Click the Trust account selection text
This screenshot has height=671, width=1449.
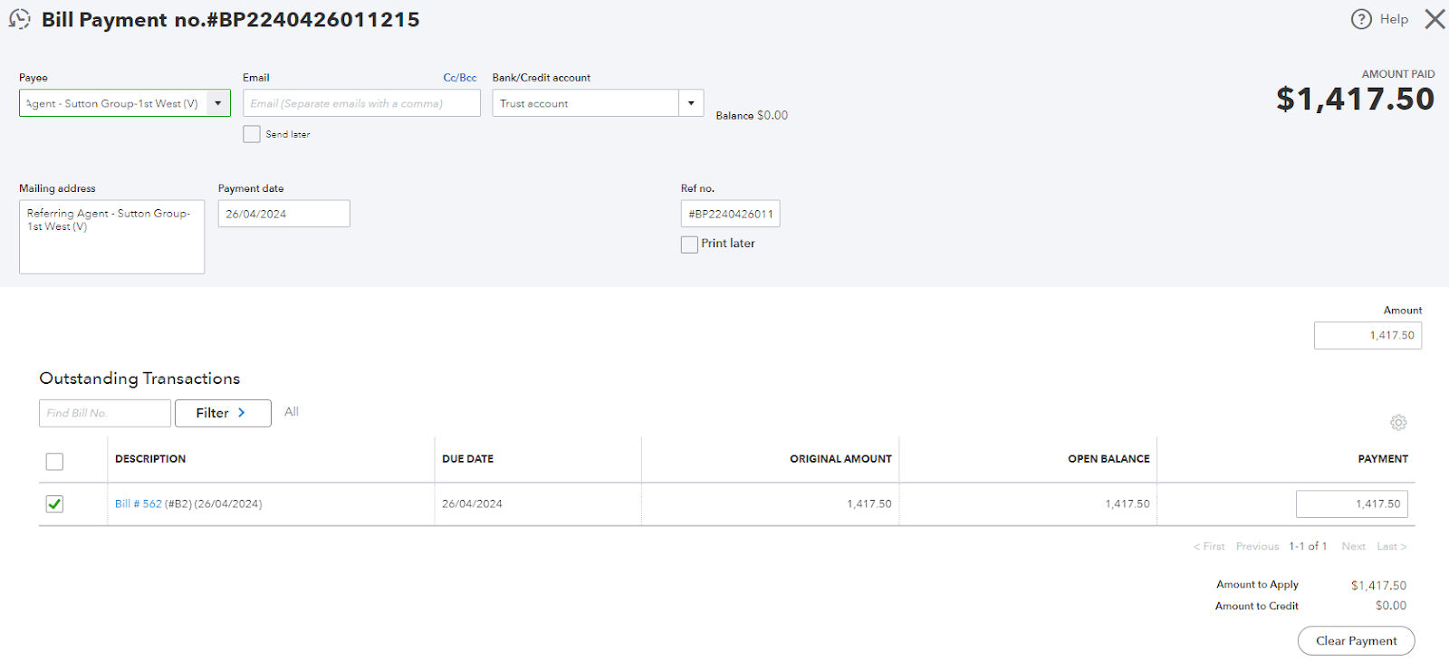534,104
